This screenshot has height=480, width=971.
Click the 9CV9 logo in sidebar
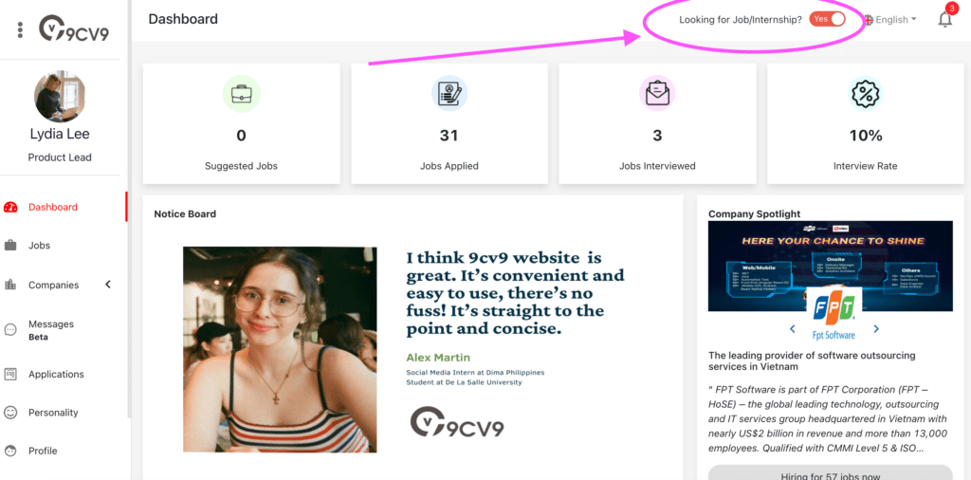[74, 29]
